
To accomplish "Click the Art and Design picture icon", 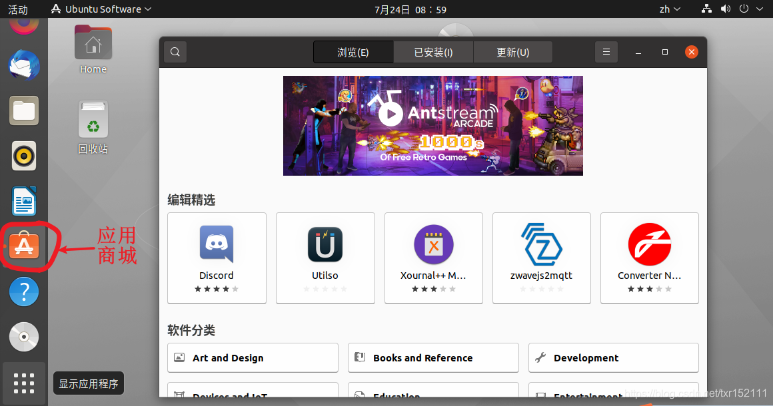I will [179, 357].
